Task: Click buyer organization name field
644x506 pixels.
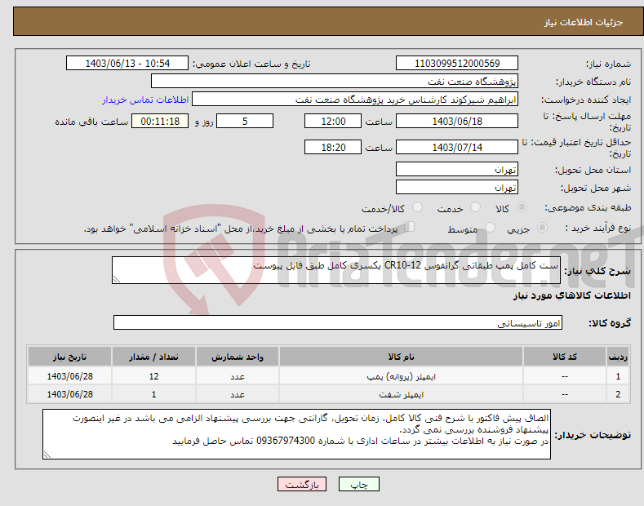Action: (335, 81)
